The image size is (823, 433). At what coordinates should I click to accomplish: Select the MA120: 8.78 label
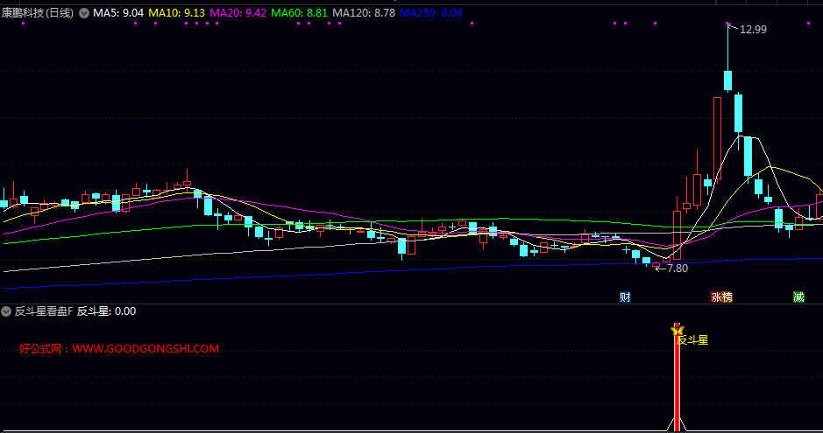(x=364, y=13)
